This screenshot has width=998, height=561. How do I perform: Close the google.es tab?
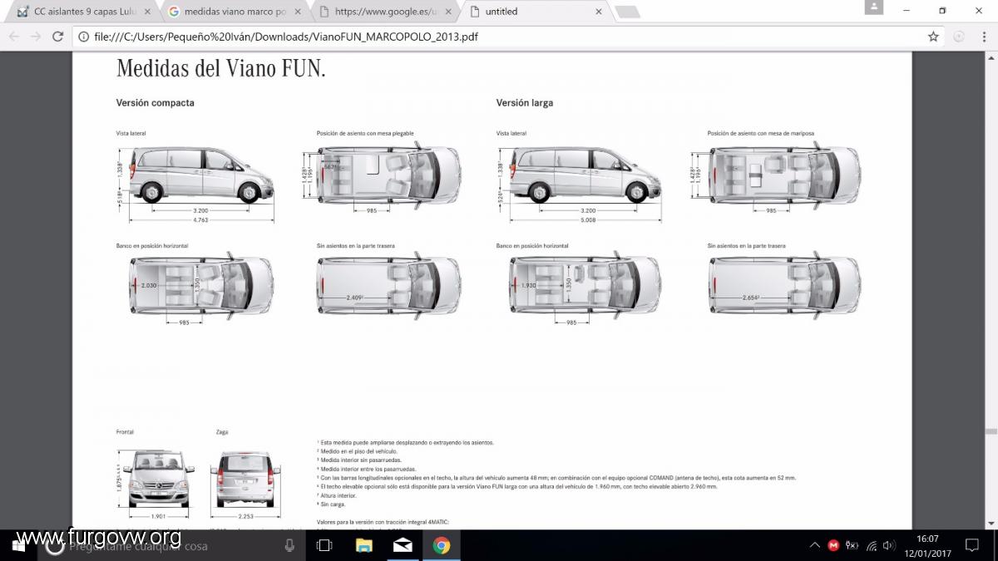448,12
